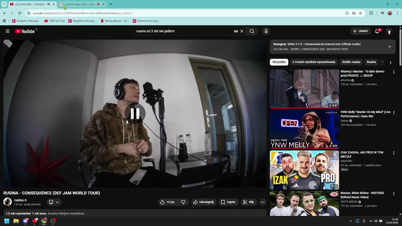
Task: Open options menu for Macias WISTERIE video
Action: click(x=394, y=193)
